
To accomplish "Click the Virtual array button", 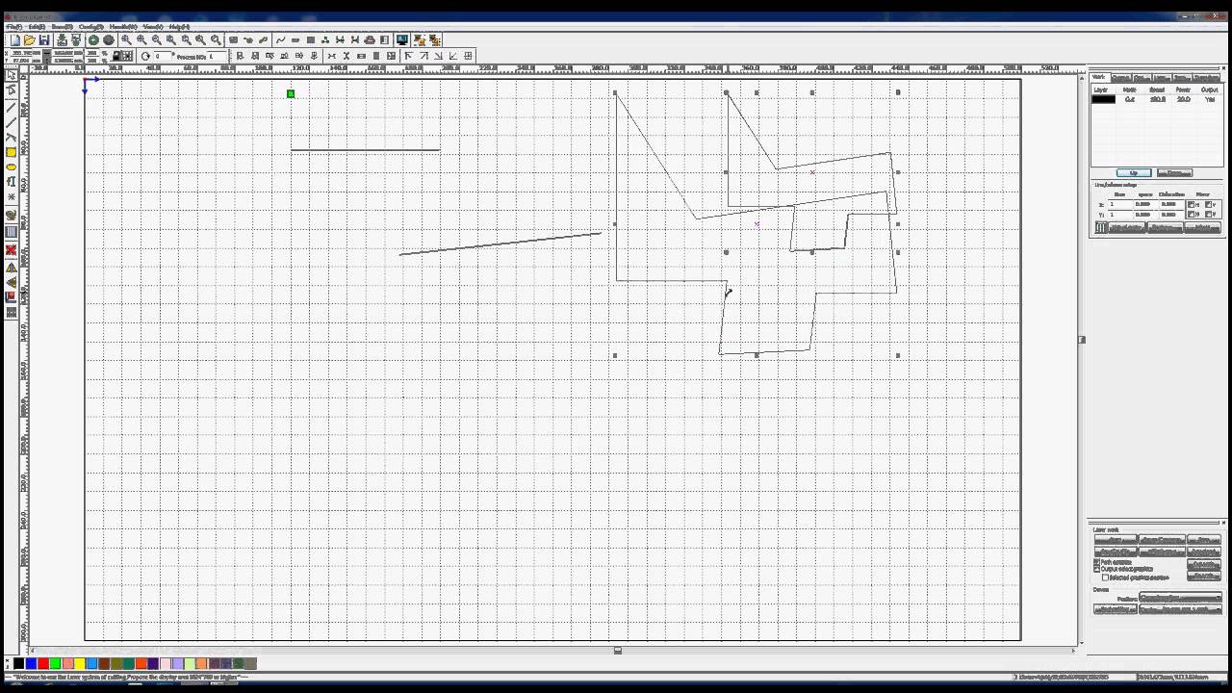I will (1126, 227).
